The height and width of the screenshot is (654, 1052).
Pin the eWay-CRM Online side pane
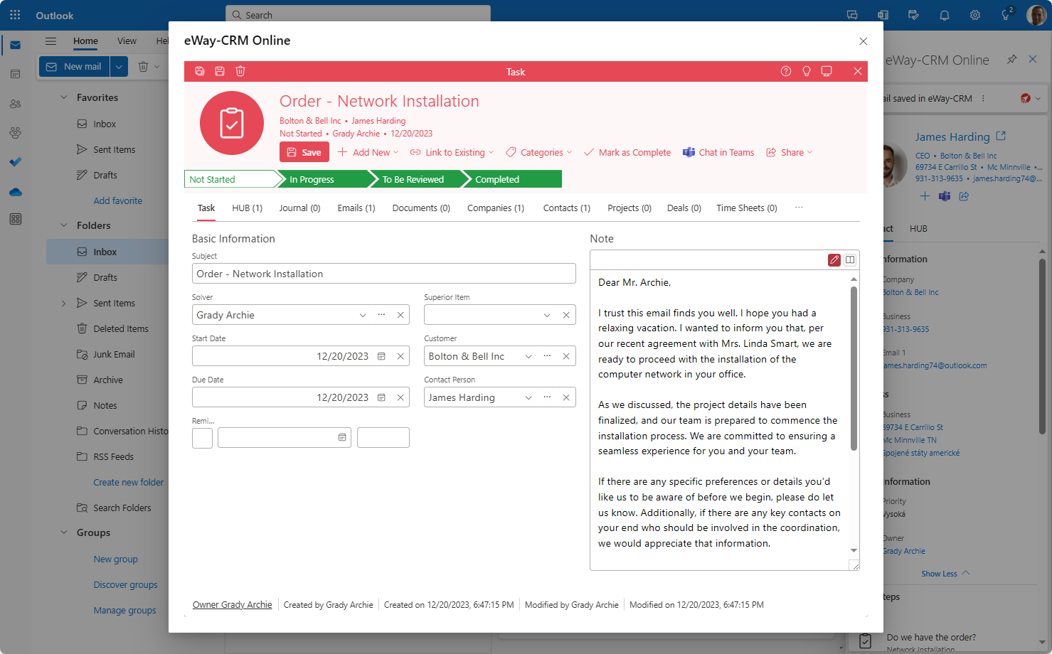(1011, 60)
